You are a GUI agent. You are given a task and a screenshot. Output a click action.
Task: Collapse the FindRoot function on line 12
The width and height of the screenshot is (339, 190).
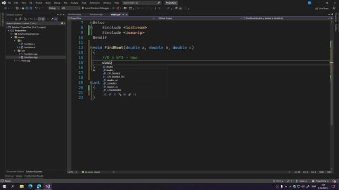point(91,47)
